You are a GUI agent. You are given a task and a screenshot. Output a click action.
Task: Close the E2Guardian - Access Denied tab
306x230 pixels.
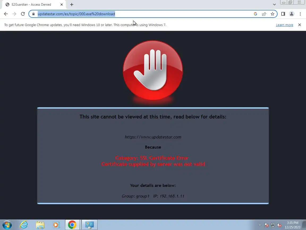point(61,5)
